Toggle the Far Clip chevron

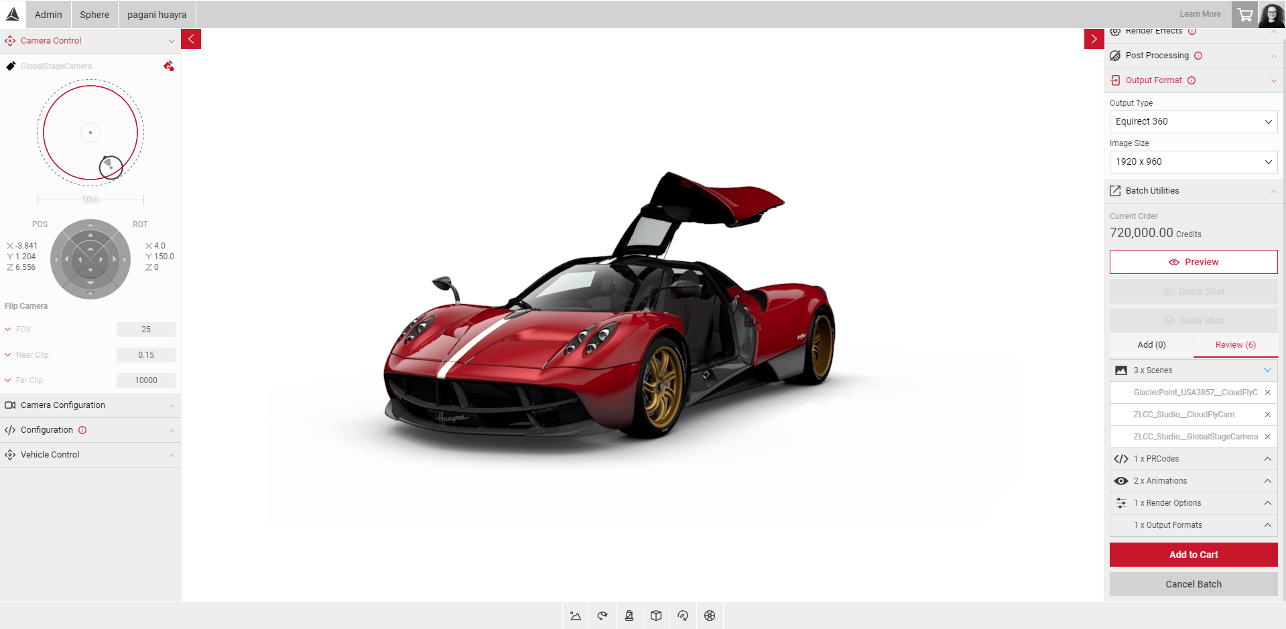click(x=8, y=380)
